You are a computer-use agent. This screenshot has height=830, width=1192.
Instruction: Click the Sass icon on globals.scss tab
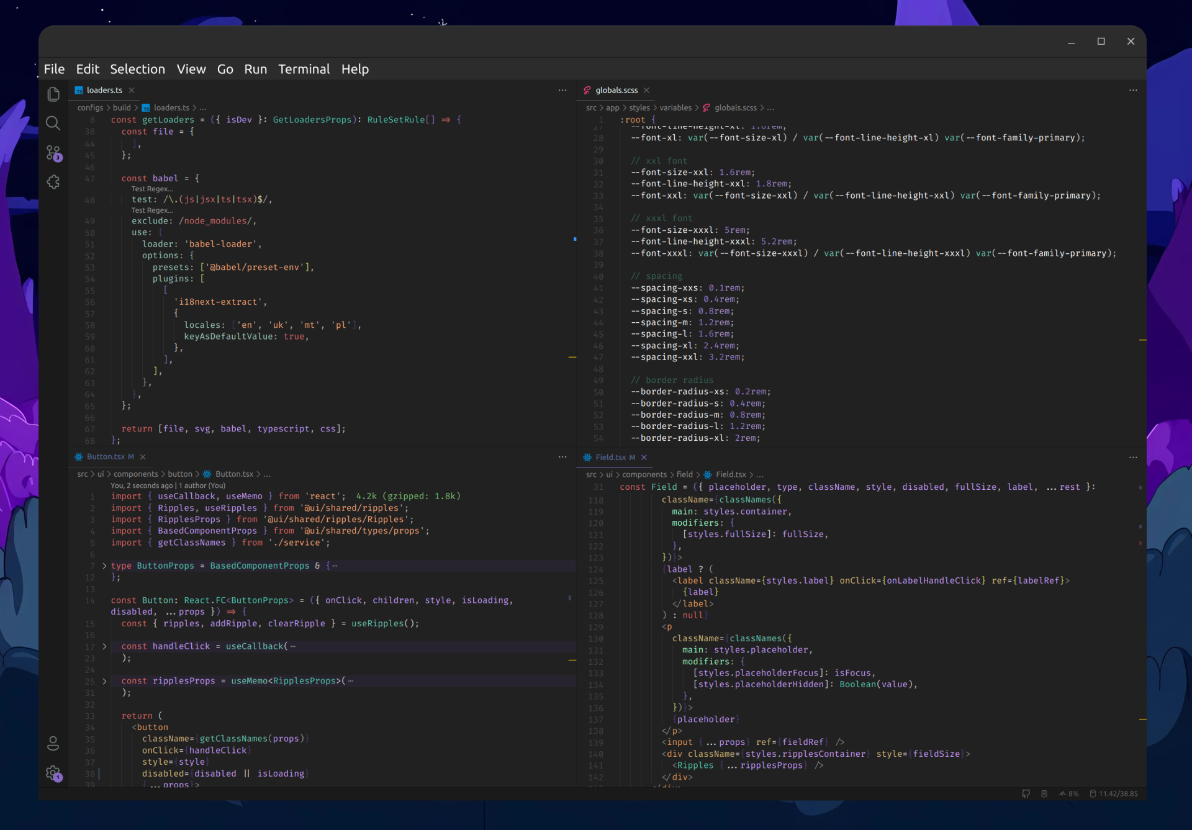[x=587, y=90]
